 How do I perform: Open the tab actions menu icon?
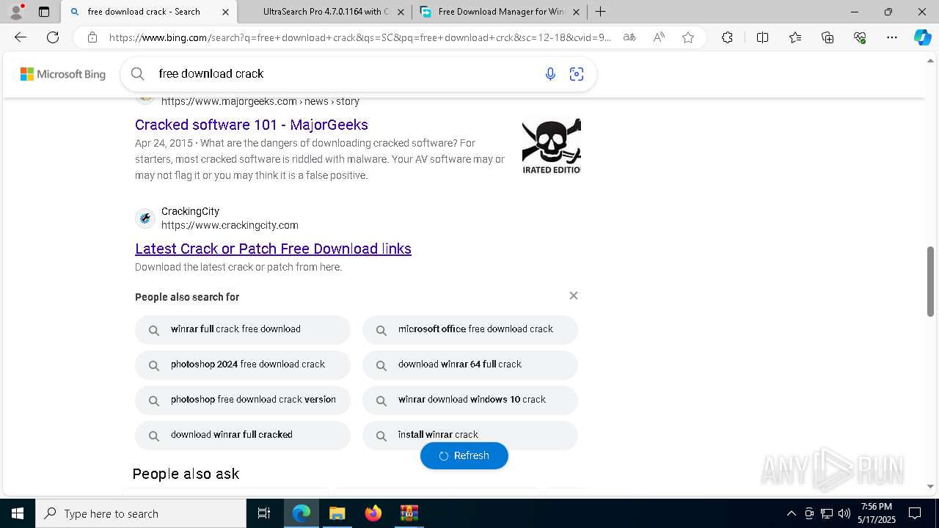click(x=44, y=12)
